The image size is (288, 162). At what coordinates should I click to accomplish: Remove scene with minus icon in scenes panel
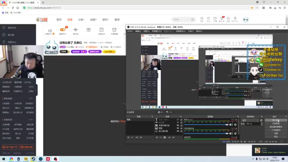[132, 138]
